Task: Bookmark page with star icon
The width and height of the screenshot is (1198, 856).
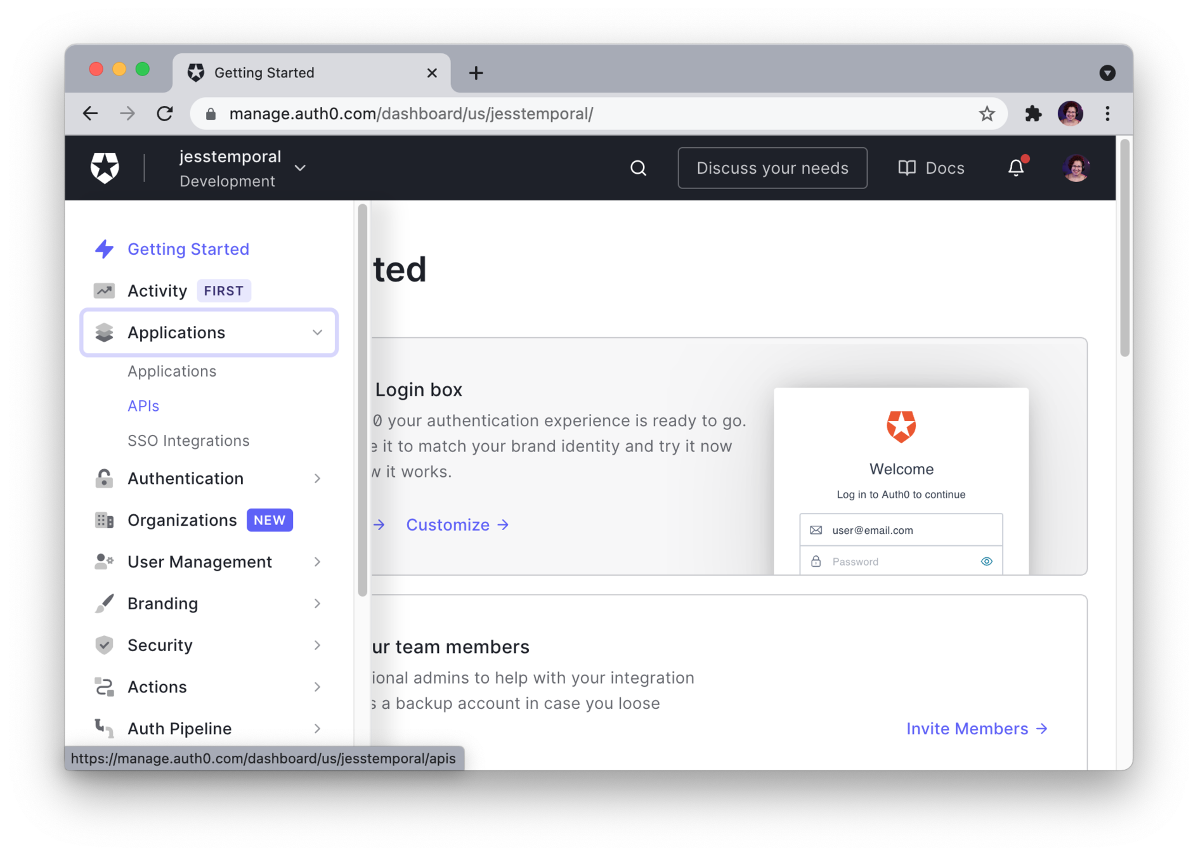Action: pos(986,113)
